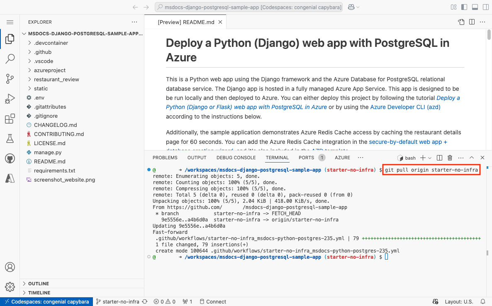492x306 pixels.
Task: Kill the active terminal with trash icon
Action: pyautogui.click(x=450, y=158)
